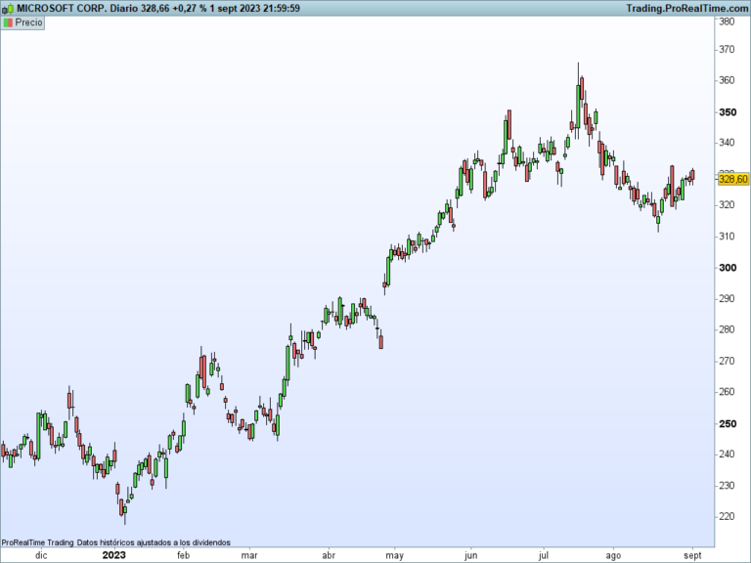Image resolution: width=751 pixels, height=563 pixels.
Task: Click the feb label on time axis
Action: (x=184, y=555)
